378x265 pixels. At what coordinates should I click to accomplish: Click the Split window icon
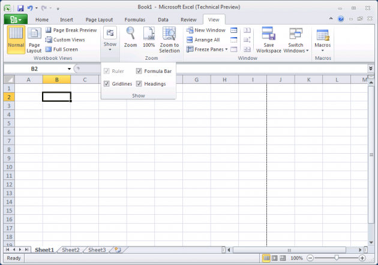(x=234, y=30)
